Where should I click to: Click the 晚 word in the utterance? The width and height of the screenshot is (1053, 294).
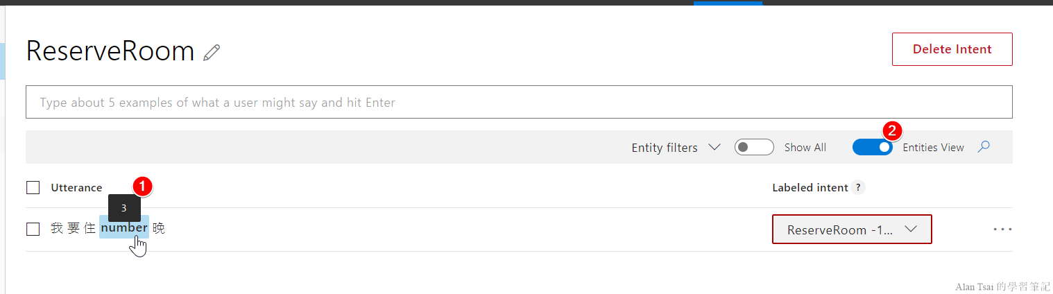tap(159, 228)
